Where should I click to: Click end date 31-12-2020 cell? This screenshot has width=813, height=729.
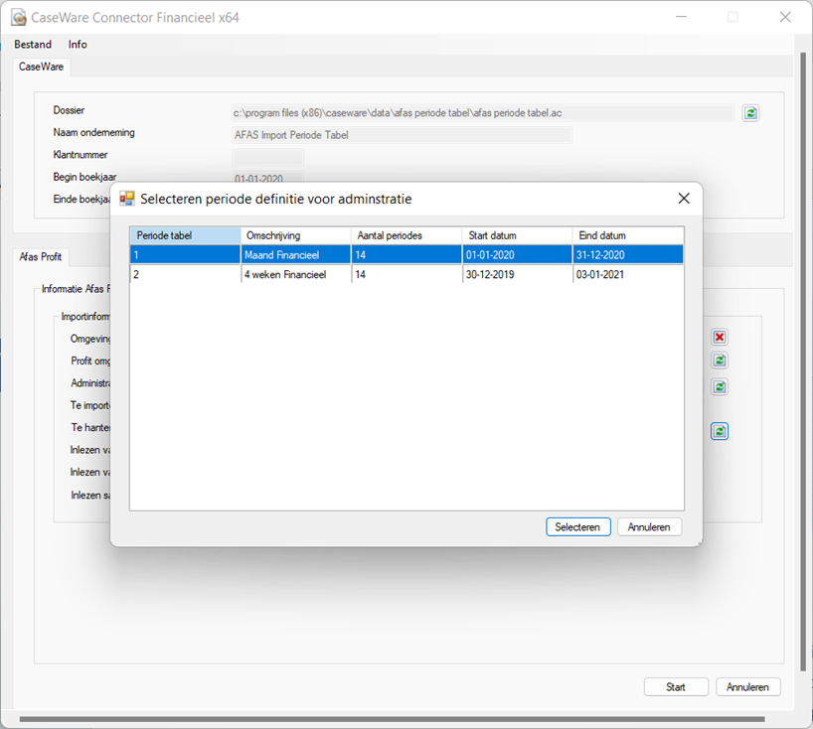628,254
